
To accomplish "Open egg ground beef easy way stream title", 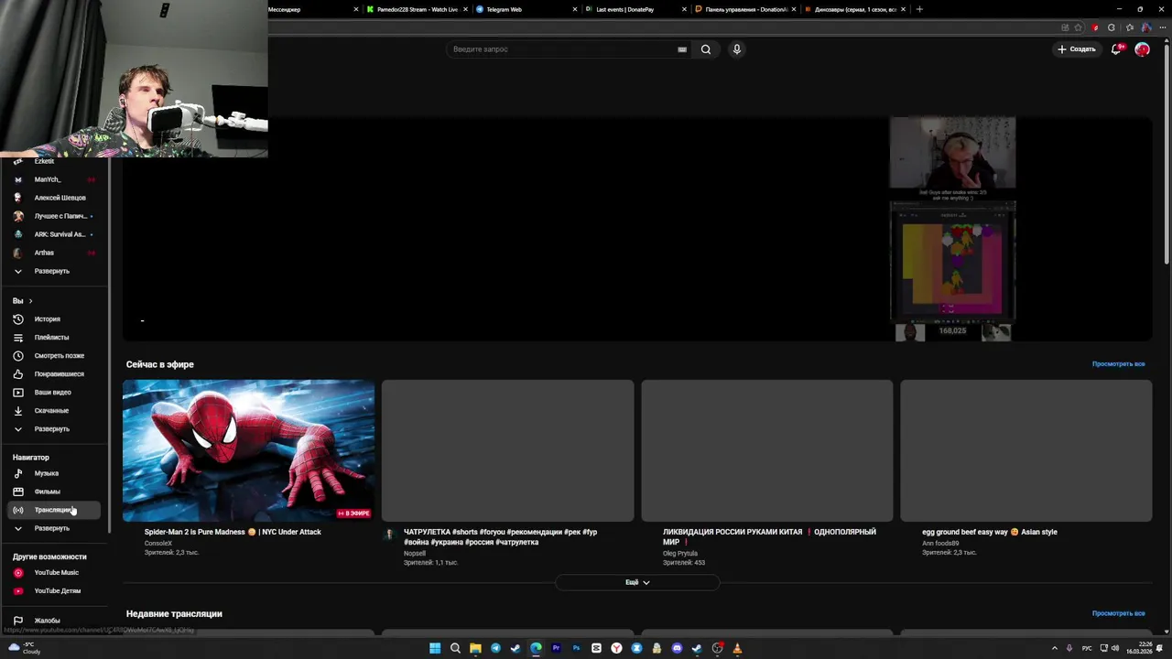I will click(x=990, y=532).
